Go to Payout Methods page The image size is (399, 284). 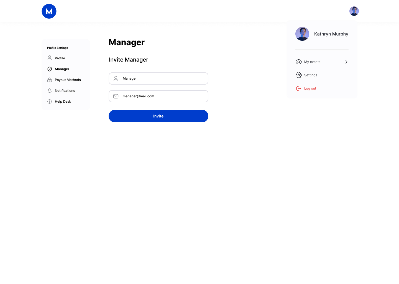click(x=68, y=80)
